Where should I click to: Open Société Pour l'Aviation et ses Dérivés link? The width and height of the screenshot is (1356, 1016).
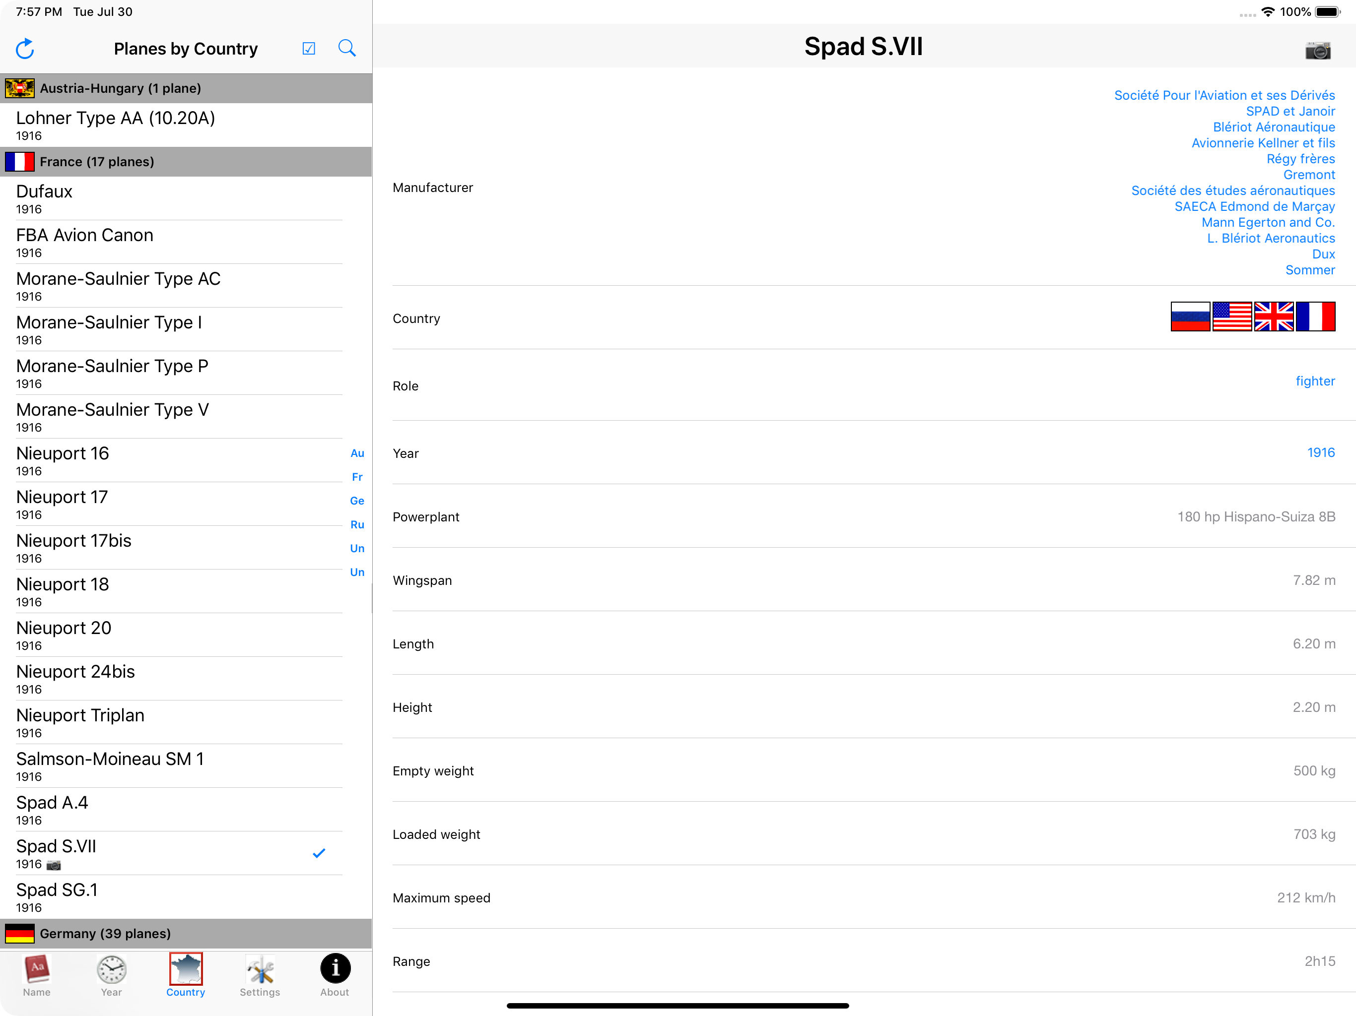pos(1224,95)
